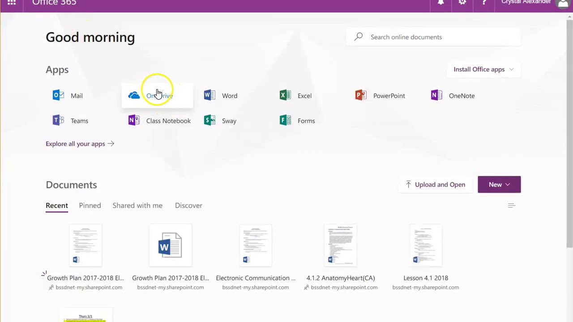The height and width of the screenshot is (322, 573).
Task: Launch the Excel app icon
Action: [x=285, y=95]
